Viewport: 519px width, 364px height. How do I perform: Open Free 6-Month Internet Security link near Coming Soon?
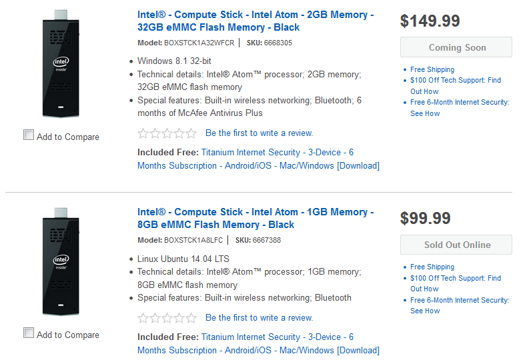coord(459,103)
